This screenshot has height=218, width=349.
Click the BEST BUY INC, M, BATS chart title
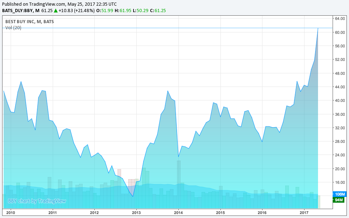tap(30, 22)
